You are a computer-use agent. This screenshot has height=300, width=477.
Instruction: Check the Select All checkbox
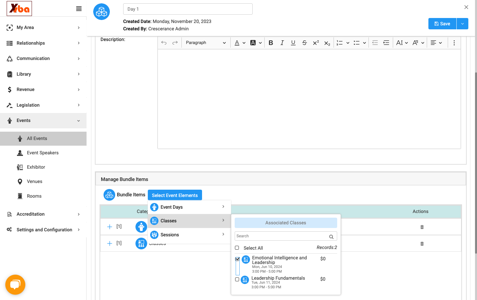coord(237,248)
